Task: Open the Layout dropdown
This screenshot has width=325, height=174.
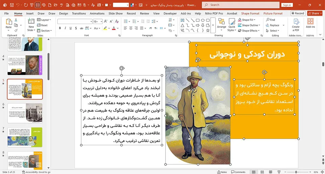Action: pyautogui.click(x=44, y=20)
